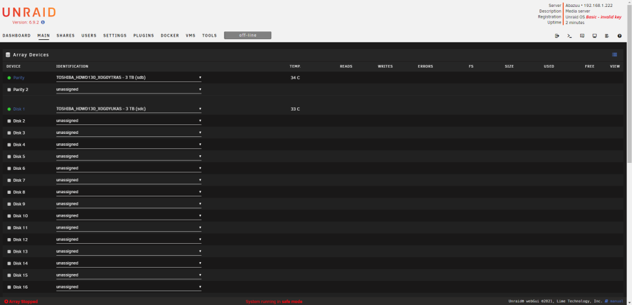Click the UNRAID logo
The height and width of the screenshot is (305, 632).
[x=29, y=13]
